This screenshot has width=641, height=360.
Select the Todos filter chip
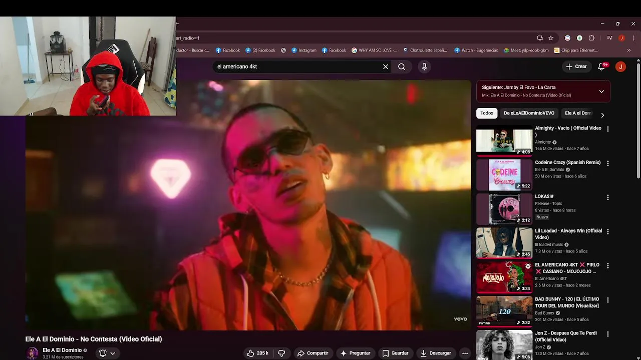coord(487,113)
